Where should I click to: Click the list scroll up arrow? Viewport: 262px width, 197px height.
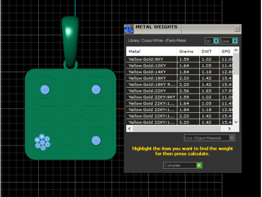(x=236, y=50)
